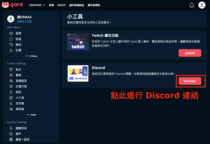210x144 pixels.
Task: Open 帳戶 in Account Settings
Action: pos(18,134)
